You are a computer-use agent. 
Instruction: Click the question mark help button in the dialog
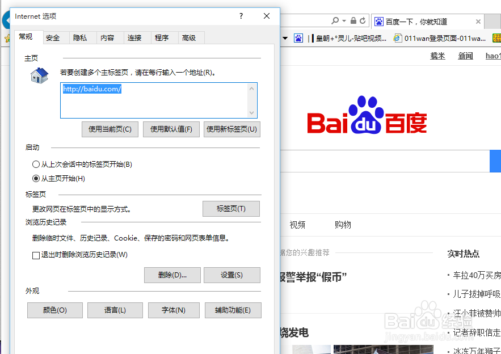[x=241, y=16]
